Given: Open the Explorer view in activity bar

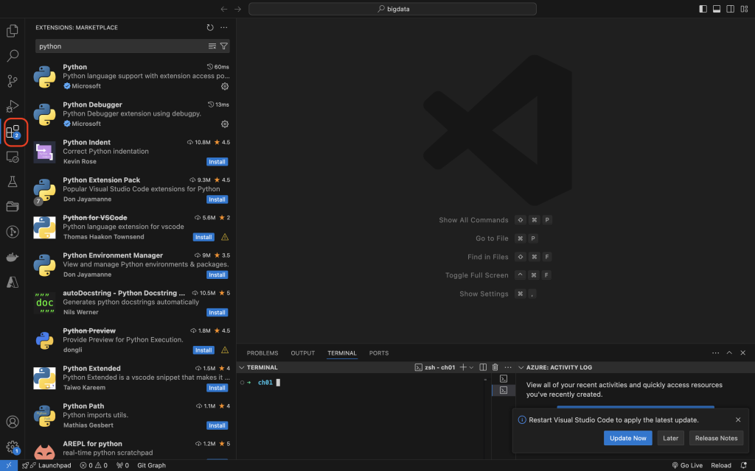Looking at the screenshot, I should click(13, 31).
